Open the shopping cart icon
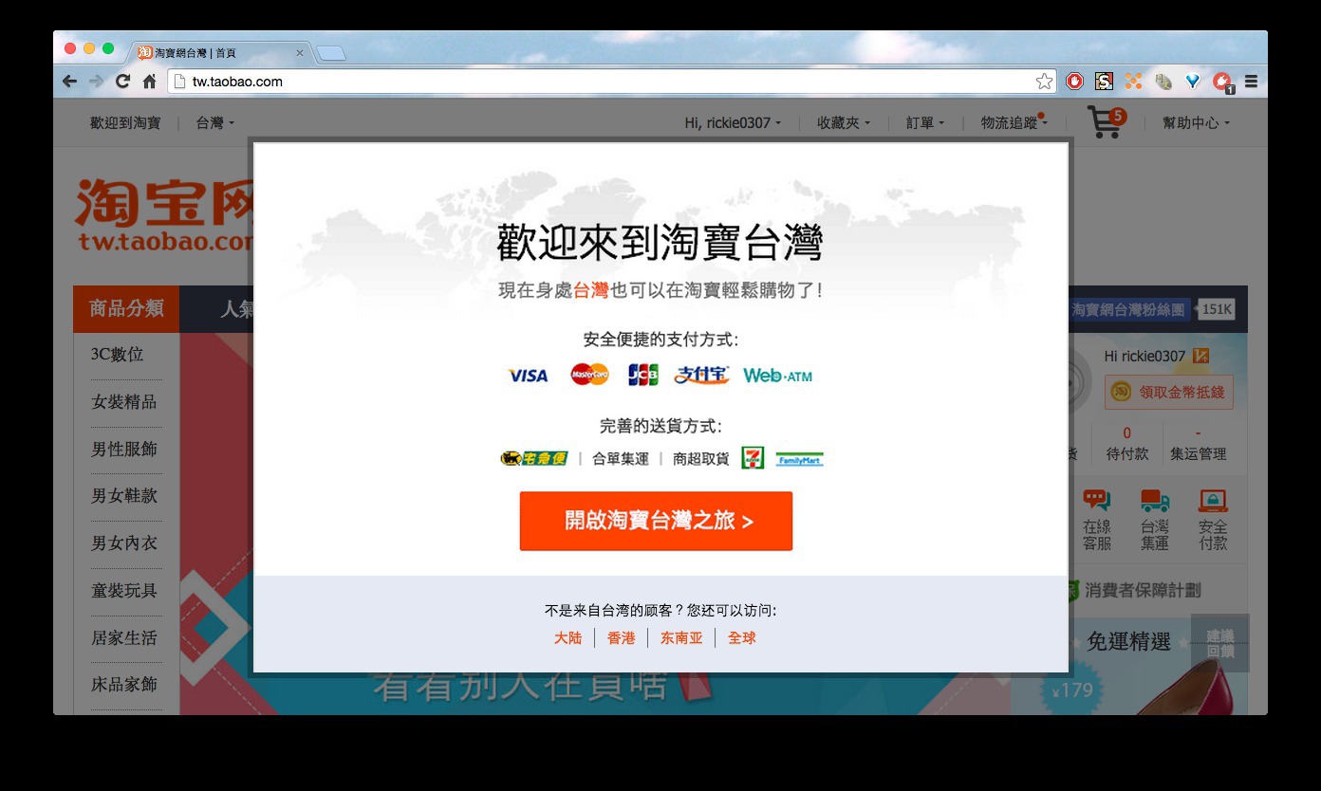This screenshot has height=791, width=1321. [1107, 122]
